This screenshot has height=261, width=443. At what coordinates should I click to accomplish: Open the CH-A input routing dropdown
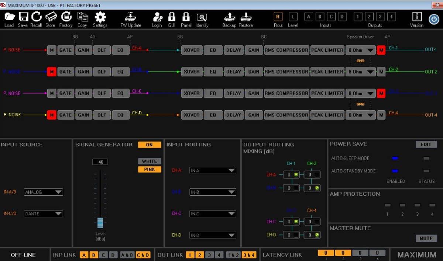(213, 170)
